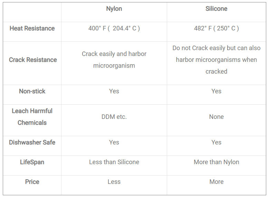269x197 pixels.
Task: Select the LifeSpan row label
Action: (32, 162)
